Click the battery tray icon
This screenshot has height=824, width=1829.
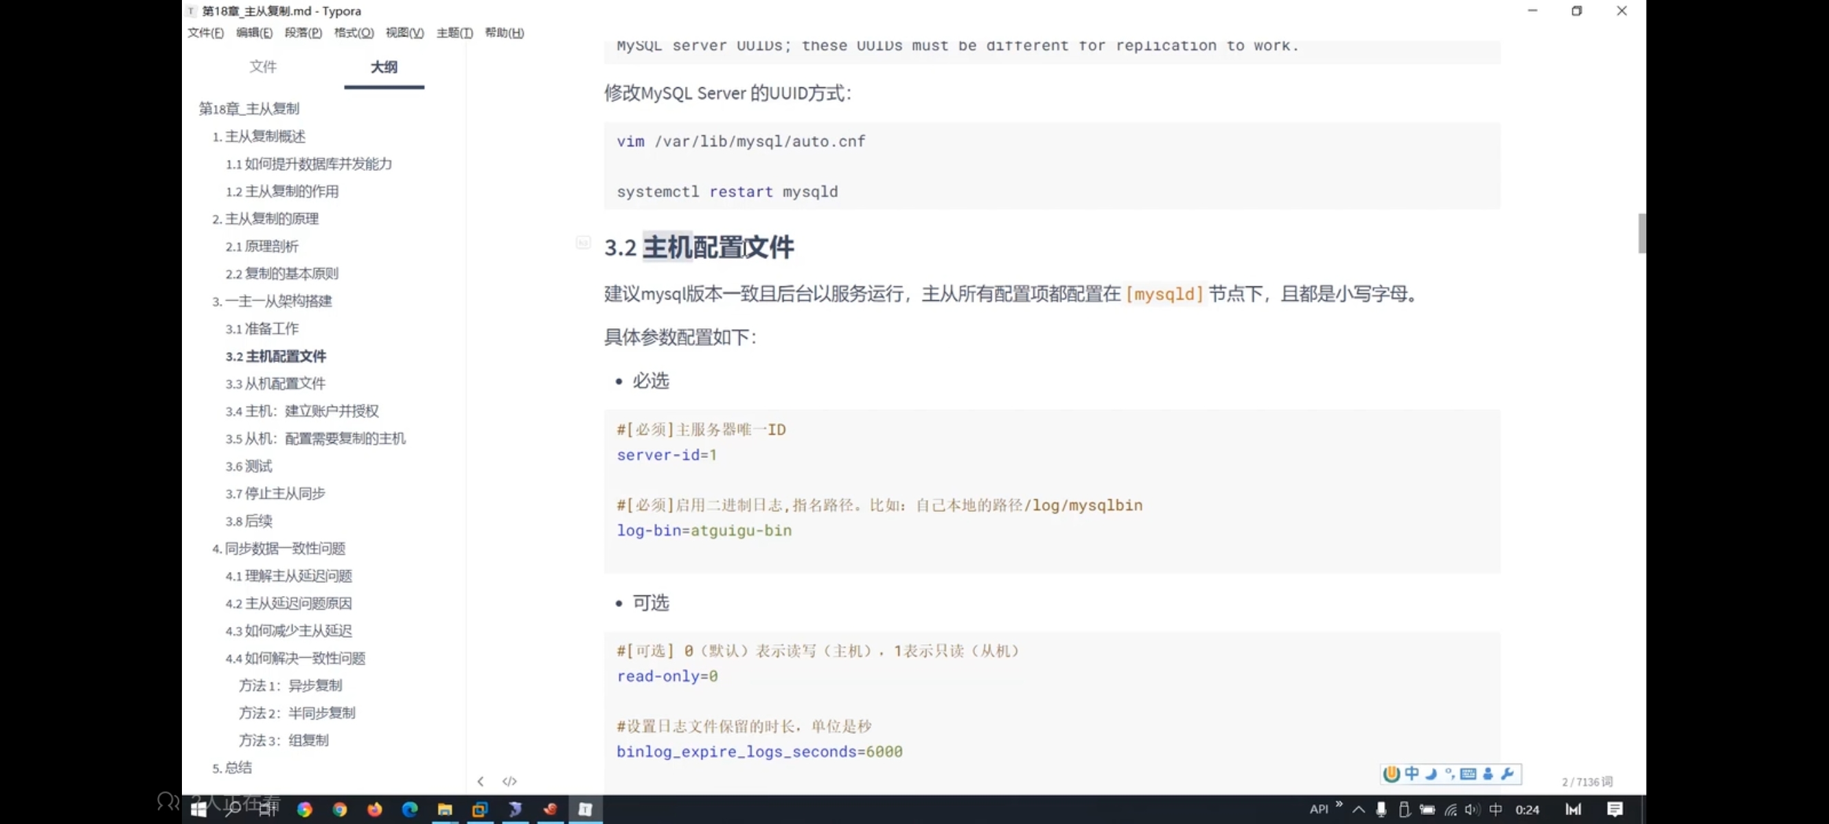[x=1427, y=809]
